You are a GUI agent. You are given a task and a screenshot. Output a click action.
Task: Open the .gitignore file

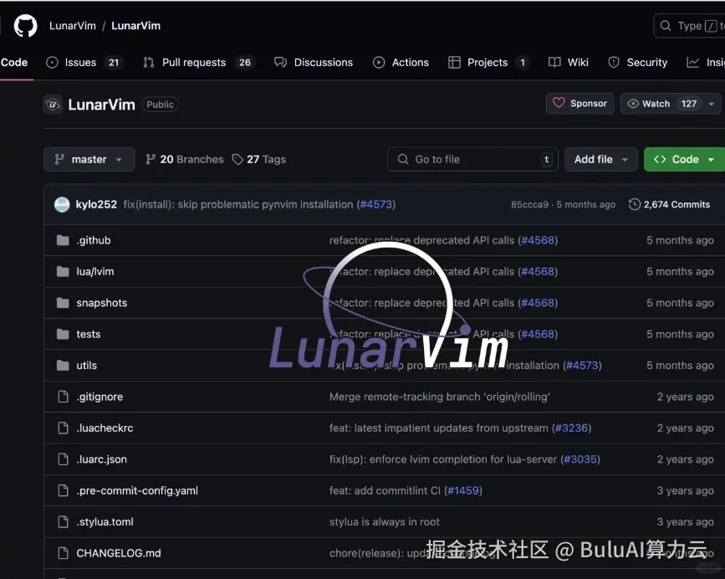(x=100, y=397)
